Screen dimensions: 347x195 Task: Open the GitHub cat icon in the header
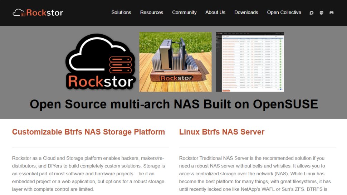tap(331, 13)
